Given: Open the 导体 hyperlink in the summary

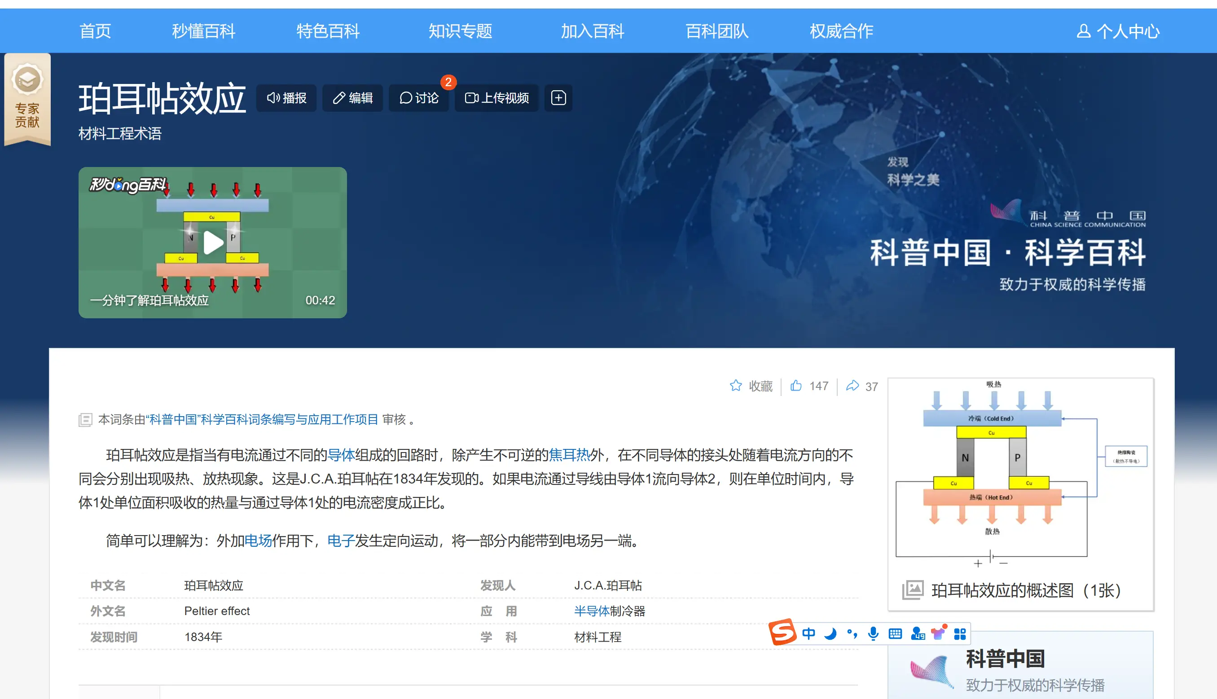Looking at the screenshot, I should 341,455.
